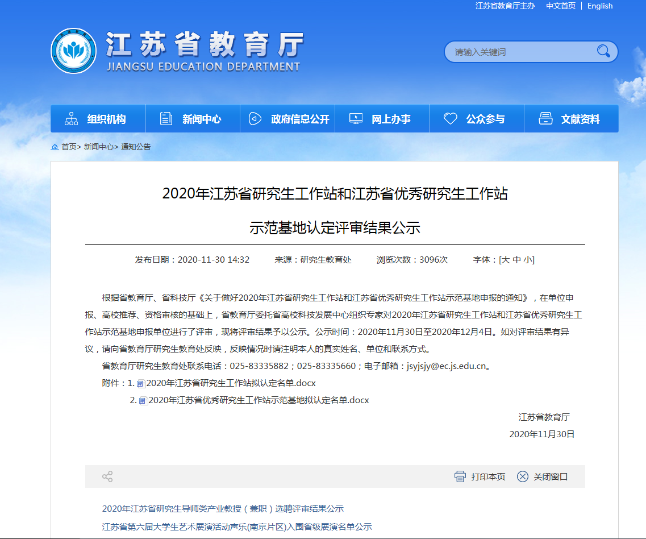Click the docx icon of attachment 1
The width and height of the screenshot is (646, 539).
pos(140,383)
